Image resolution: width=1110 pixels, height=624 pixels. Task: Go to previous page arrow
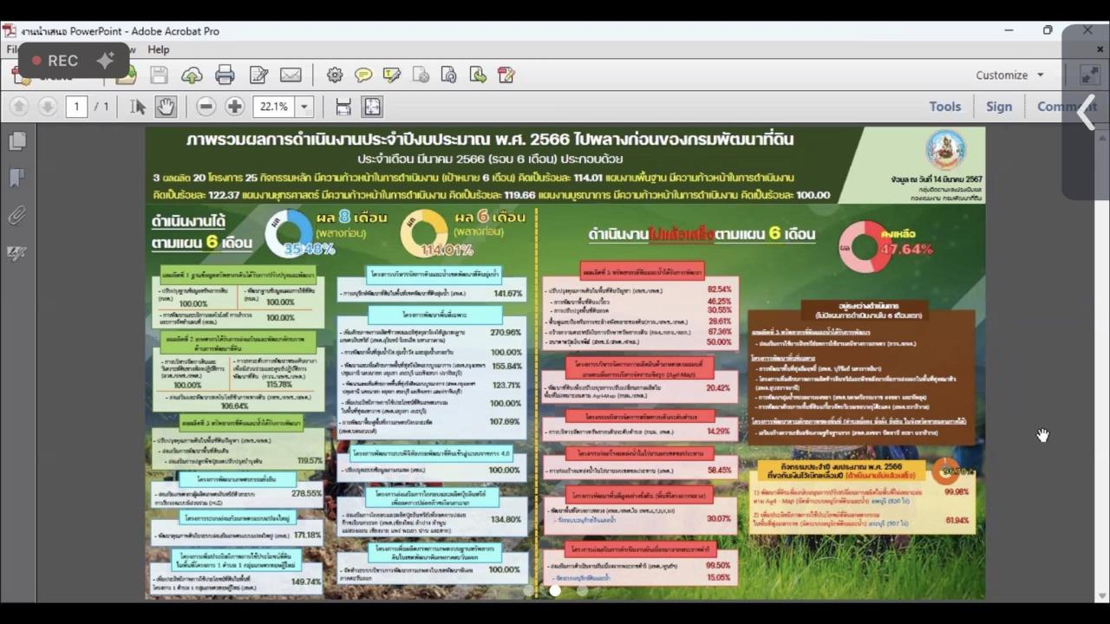click(x=19, y=107)
